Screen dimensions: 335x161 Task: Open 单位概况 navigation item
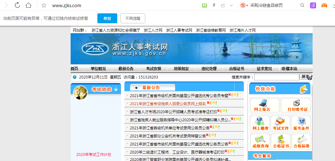98,69
